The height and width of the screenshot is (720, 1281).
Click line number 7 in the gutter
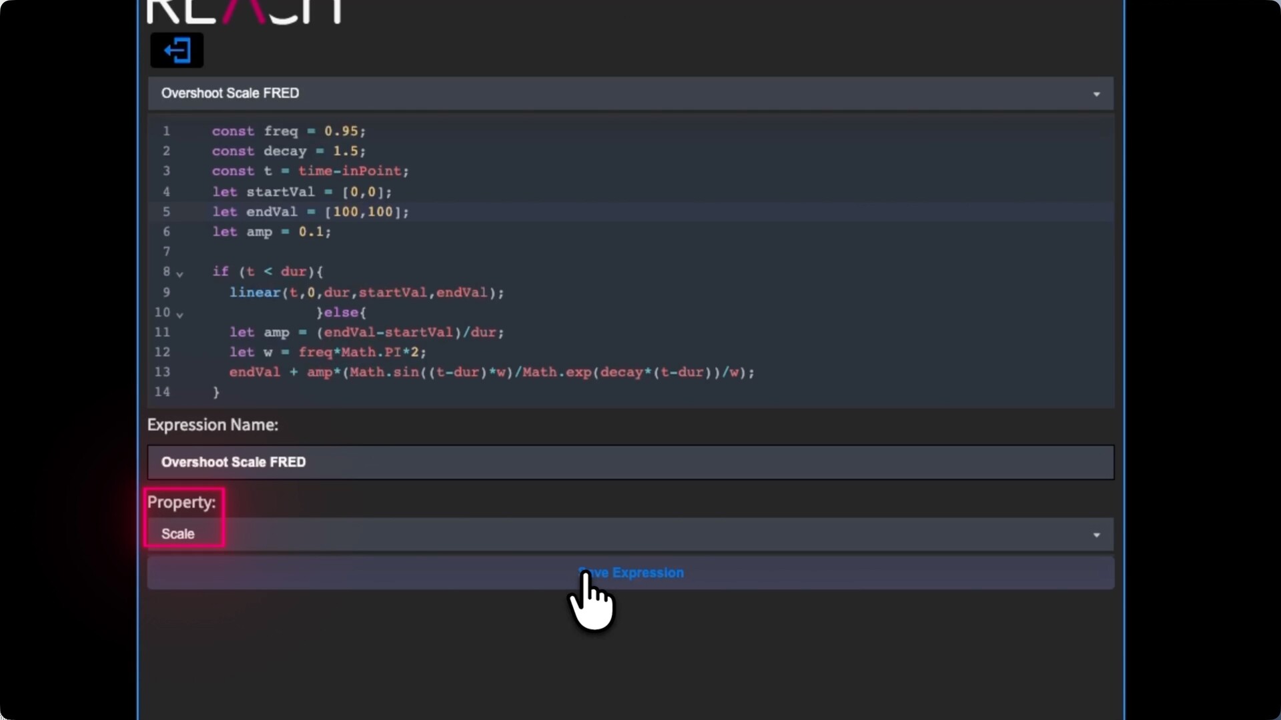166,252
